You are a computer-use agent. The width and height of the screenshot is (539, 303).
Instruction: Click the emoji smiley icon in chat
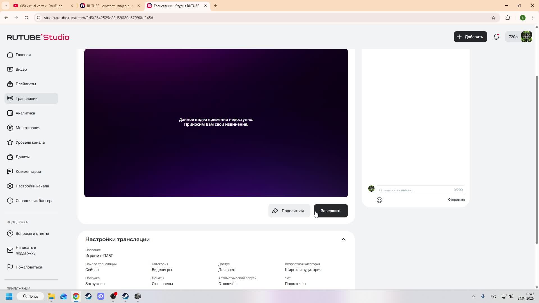[380, 200]
